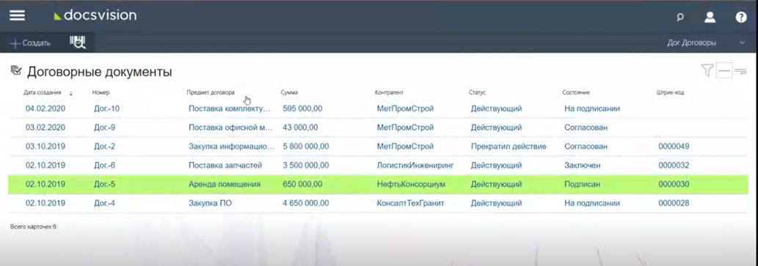
Task: Open the help question mark icon
Action: click(x=741, y=18)
